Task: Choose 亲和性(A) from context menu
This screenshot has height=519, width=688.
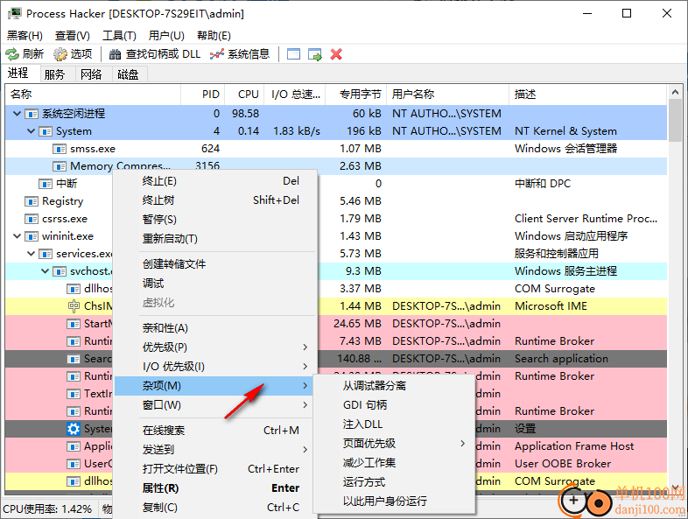Action: (x=215, y=328)
